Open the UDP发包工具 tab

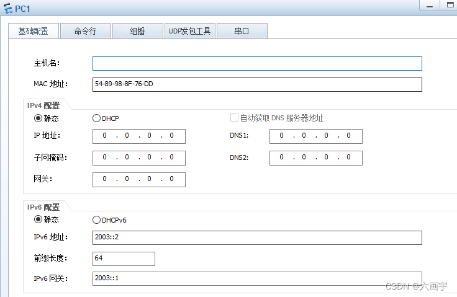click(190, 31)
